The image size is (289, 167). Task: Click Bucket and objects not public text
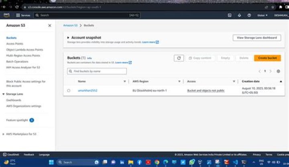click(x=206, y=90)
